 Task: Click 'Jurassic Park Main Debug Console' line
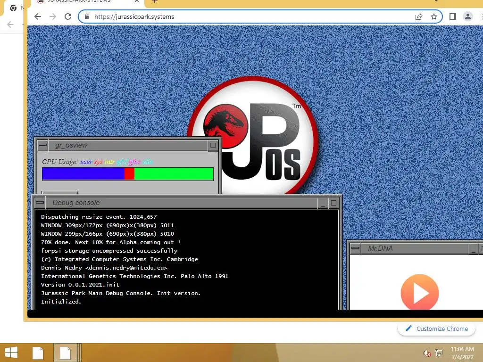click(x=121, y=293)
